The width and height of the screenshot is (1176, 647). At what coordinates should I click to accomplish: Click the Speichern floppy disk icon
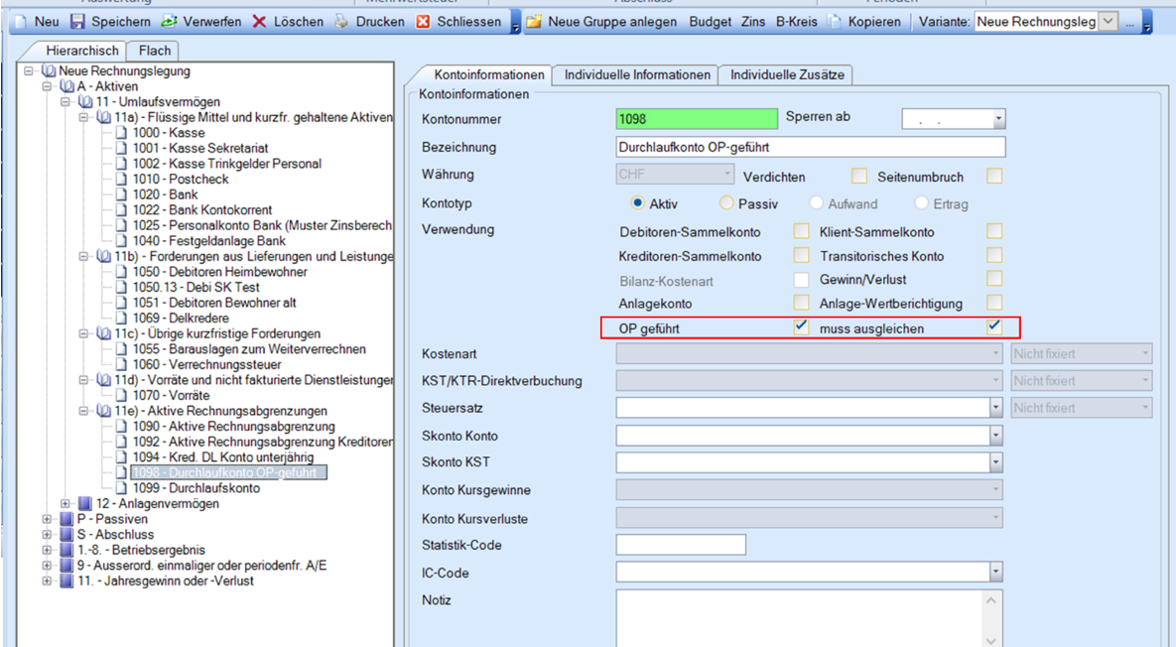click(x=77, y=21)
